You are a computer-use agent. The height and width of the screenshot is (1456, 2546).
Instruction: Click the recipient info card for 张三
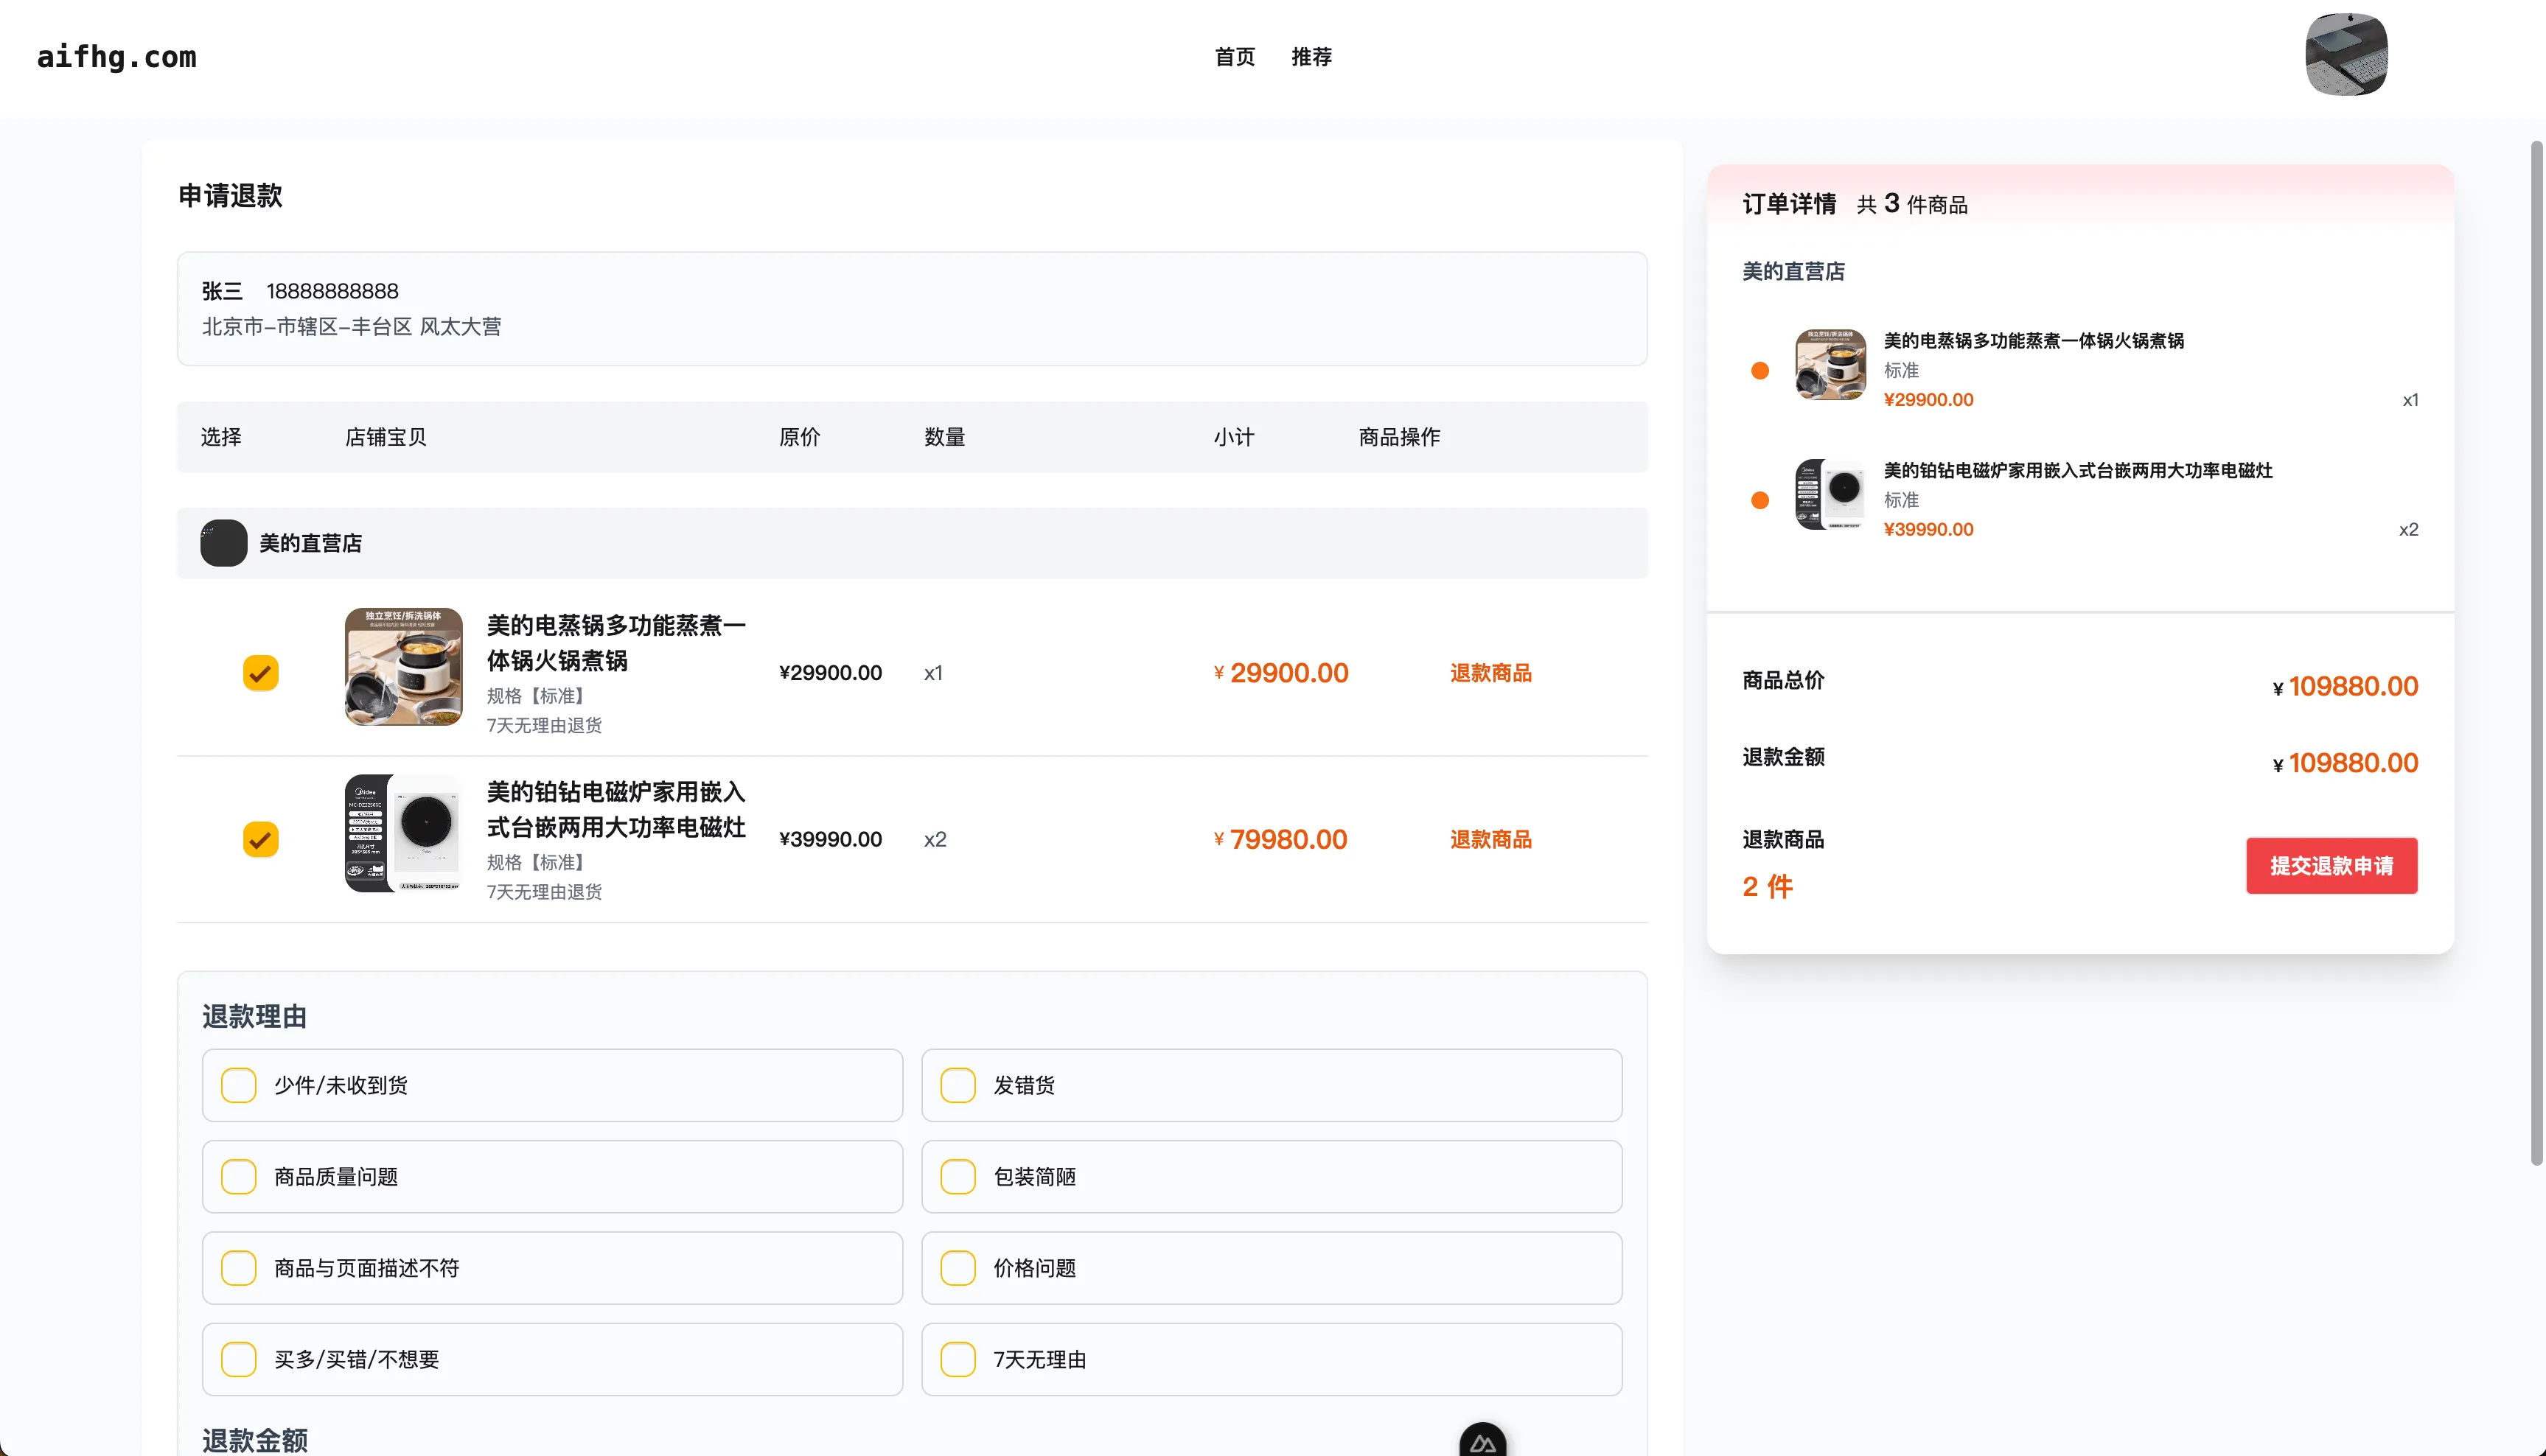pyautogui.click(x=911, y=308)
